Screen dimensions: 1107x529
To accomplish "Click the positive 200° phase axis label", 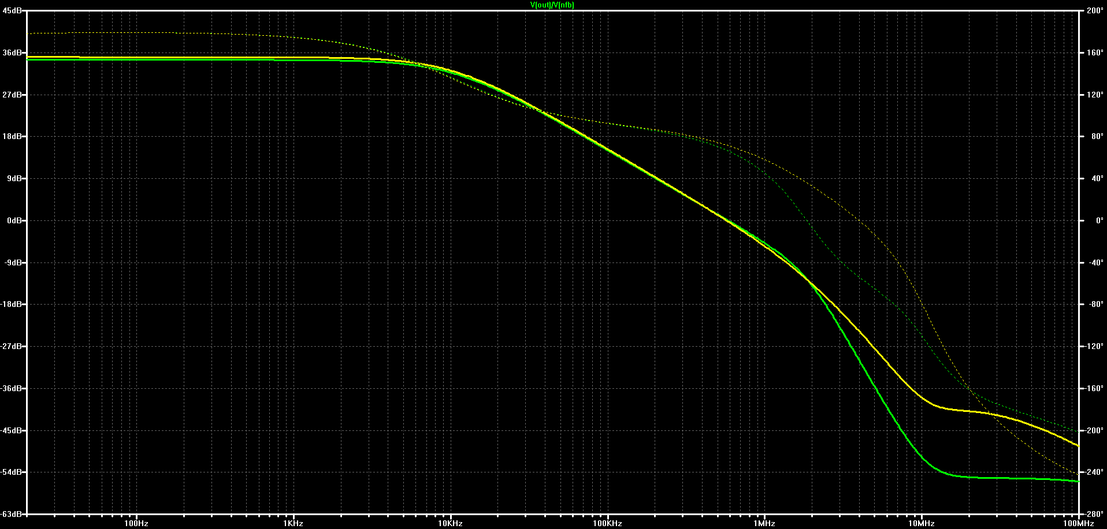I will click(x=1095, y=10).
